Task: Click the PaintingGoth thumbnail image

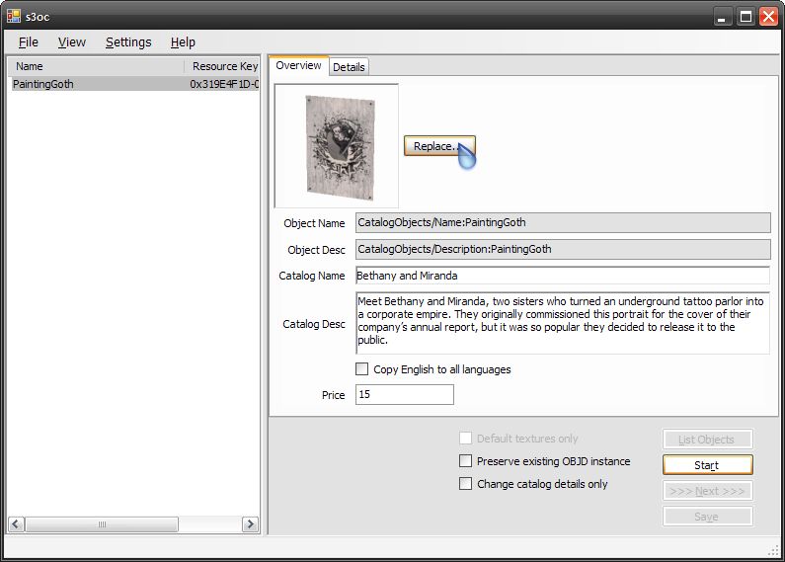Action: 337,145
